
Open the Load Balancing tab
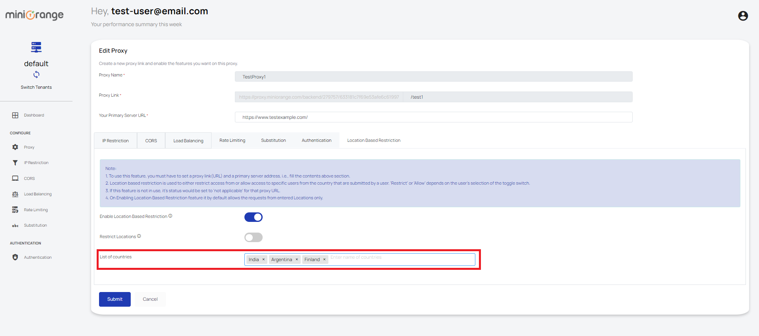coord(189,141)
